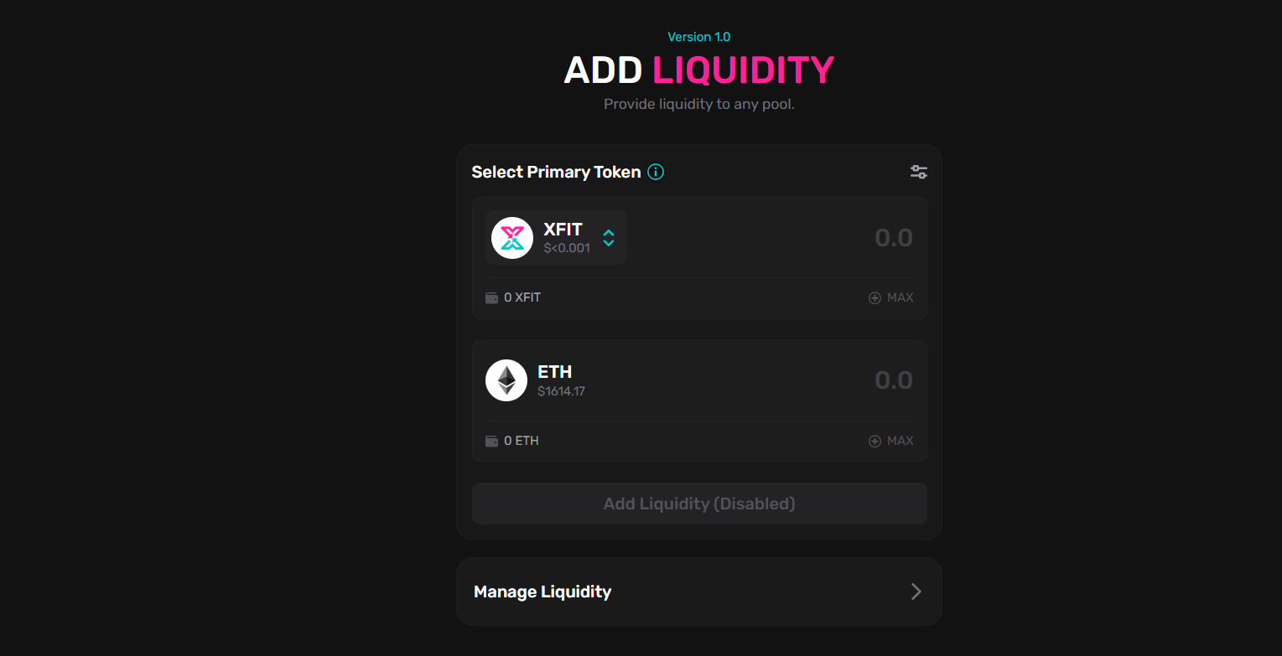Click the plus circle icon by ETH MAX

(x=875, y=441)
